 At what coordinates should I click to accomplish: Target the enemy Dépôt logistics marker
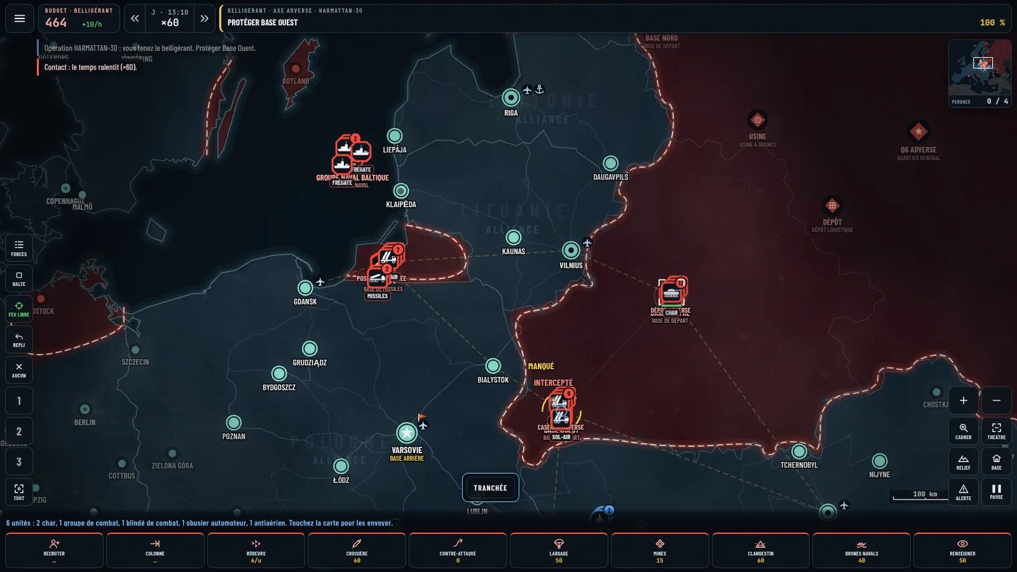click(x=832, y=205)
